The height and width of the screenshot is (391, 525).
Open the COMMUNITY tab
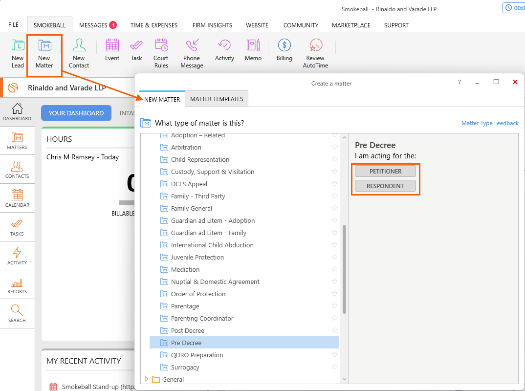point(301,25)
